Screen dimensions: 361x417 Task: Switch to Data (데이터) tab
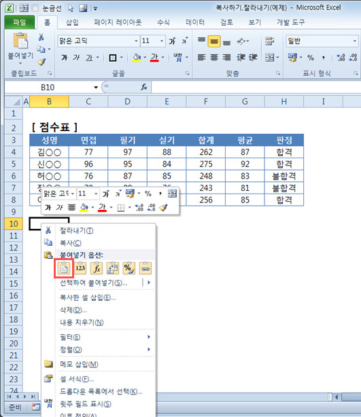click(195, 22)
